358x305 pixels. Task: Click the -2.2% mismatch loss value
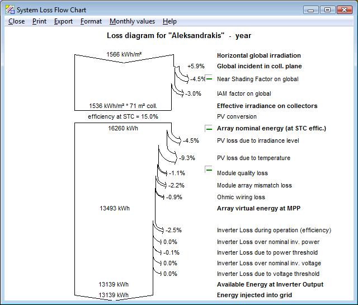(x=176, y=185)
